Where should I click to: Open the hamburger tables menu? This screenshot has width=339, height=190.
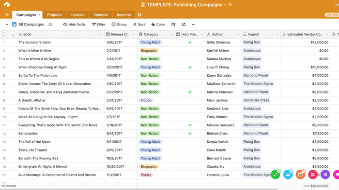(x=7, y=15)
